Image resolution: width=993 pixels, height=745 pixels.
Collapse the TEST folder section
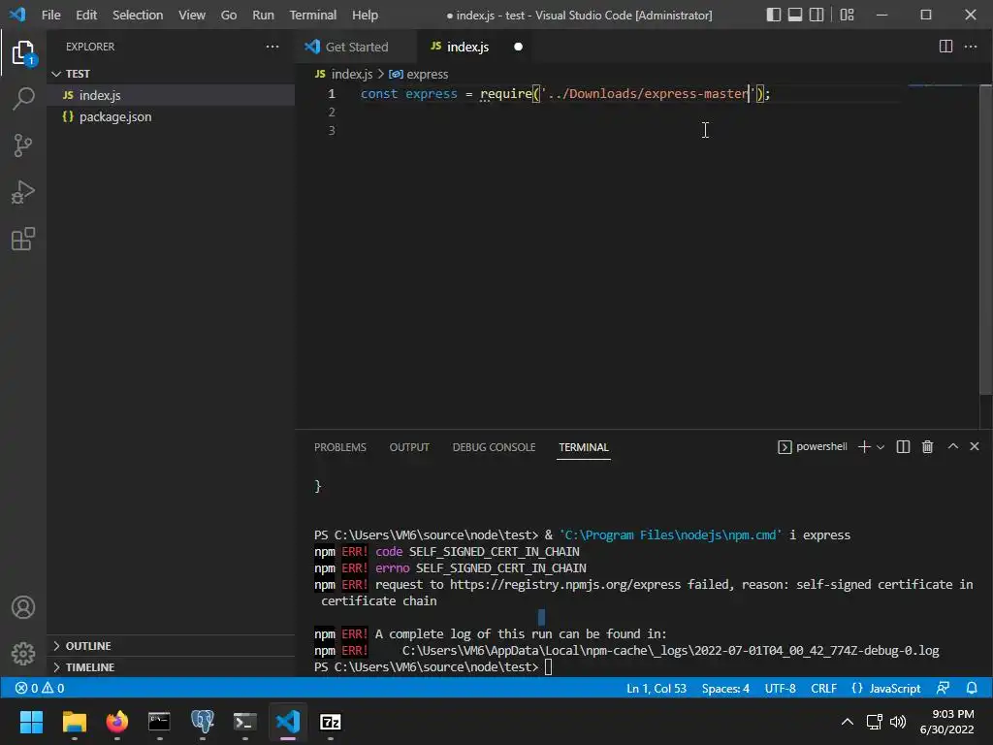click(171, 74)
